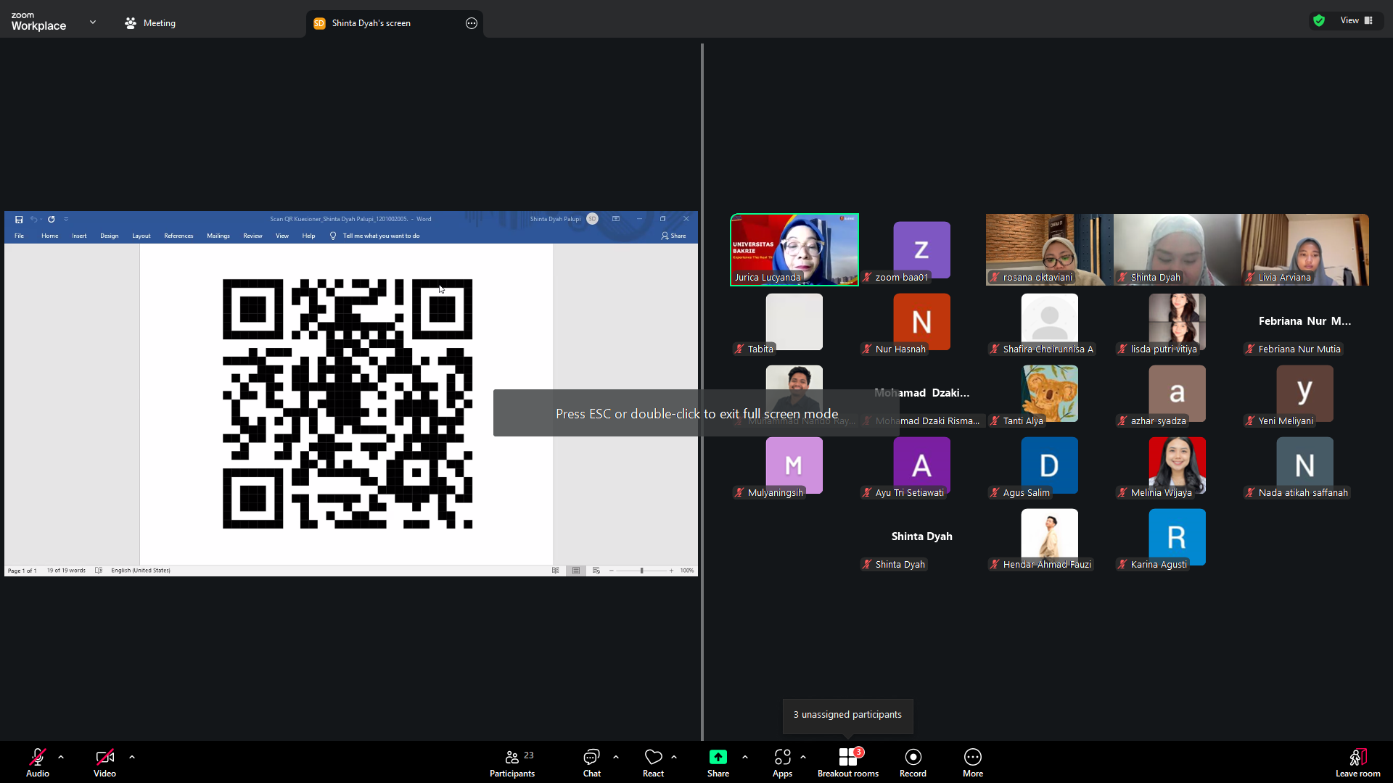Click the Save icon in Word
The height and width of the screenshot is (783, 1393).
pyautogui.click(x=19, y=219)
